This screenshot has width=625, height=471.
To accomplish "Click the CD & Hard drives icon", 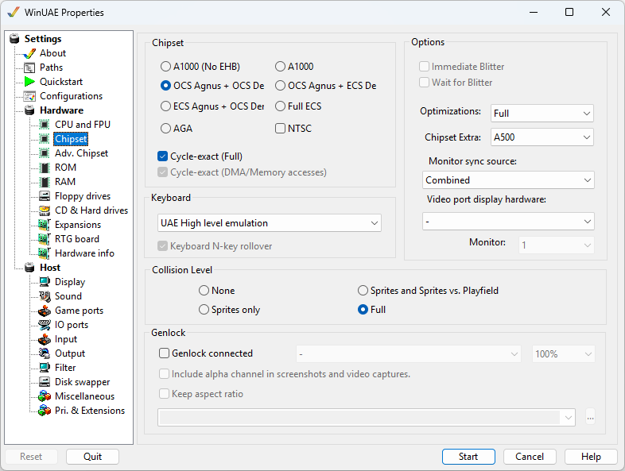I will coord(45,210).
